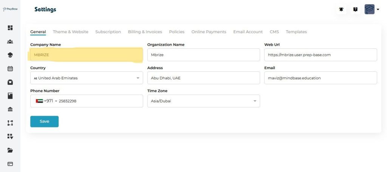Open the help question mark icon

355,9
